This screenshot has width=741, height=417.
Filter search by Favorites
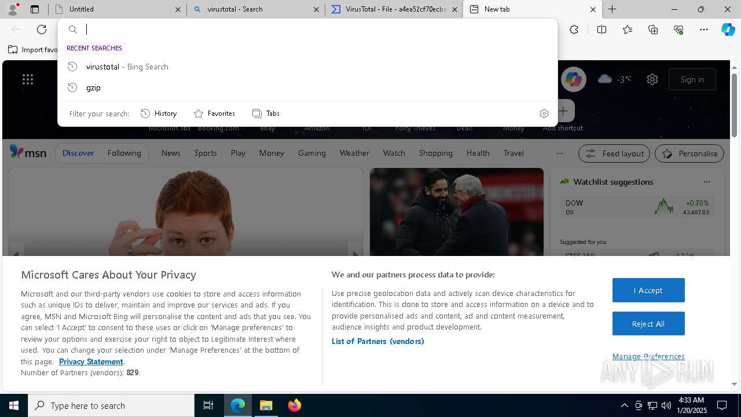214,114
